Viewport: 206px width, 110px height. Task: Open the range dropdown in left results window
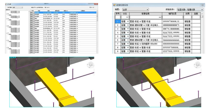click(18, 7)
